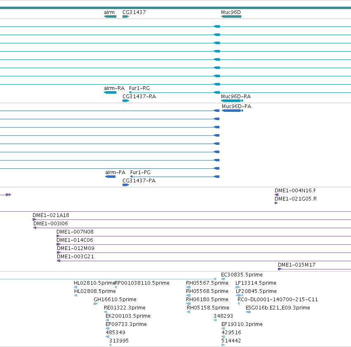Select the CG31437 gene label
Viewport: 351px width, 347px height.
pos(134,12)
